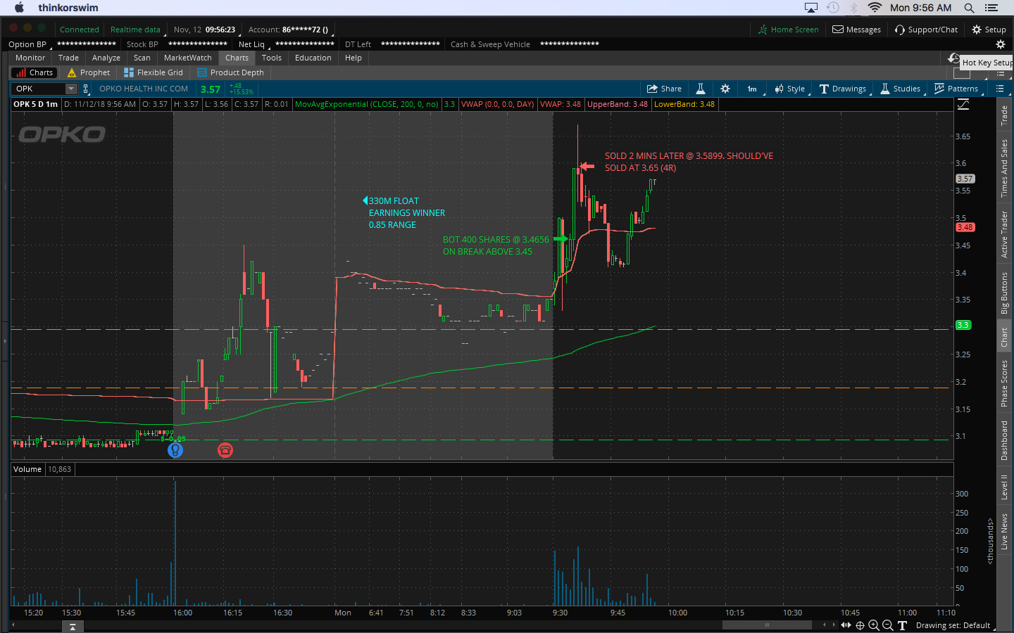Click the Connected status label

pos(80,30)
